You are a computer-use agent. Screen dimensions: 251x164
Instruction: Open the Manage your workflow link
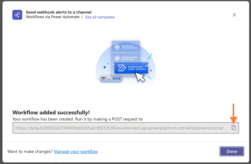[76, 151]
